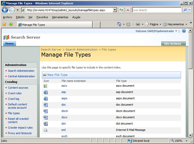Click the aspx document icon
194x144 pixels.
(46, 99)
